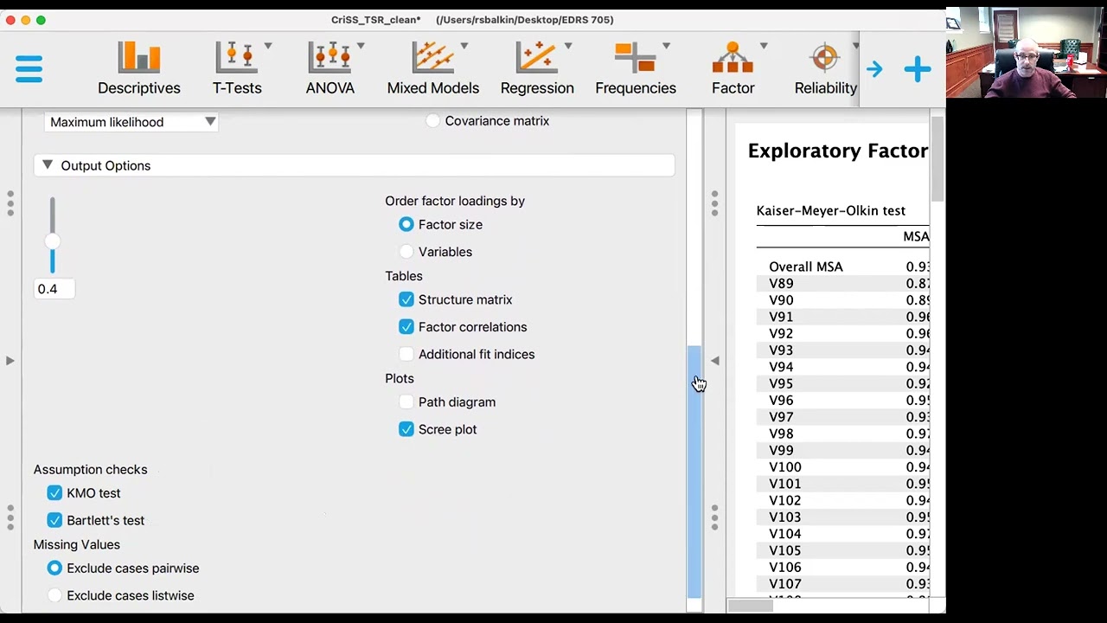Disable the Scree plot checkbox
This screenshot has height=623, width=1107.
coord(406,429)
